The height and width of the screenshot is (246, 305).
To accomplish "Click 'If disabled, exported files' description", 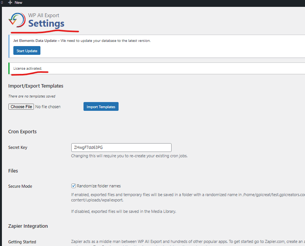I will point(124,211).
